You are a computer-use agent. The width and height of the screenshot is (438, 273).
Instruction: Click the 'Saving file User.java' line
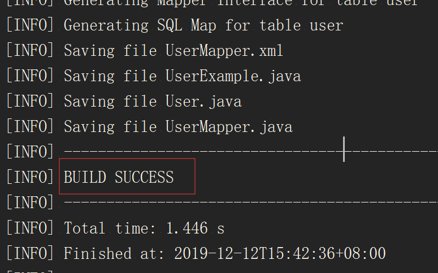pos(124,102)
